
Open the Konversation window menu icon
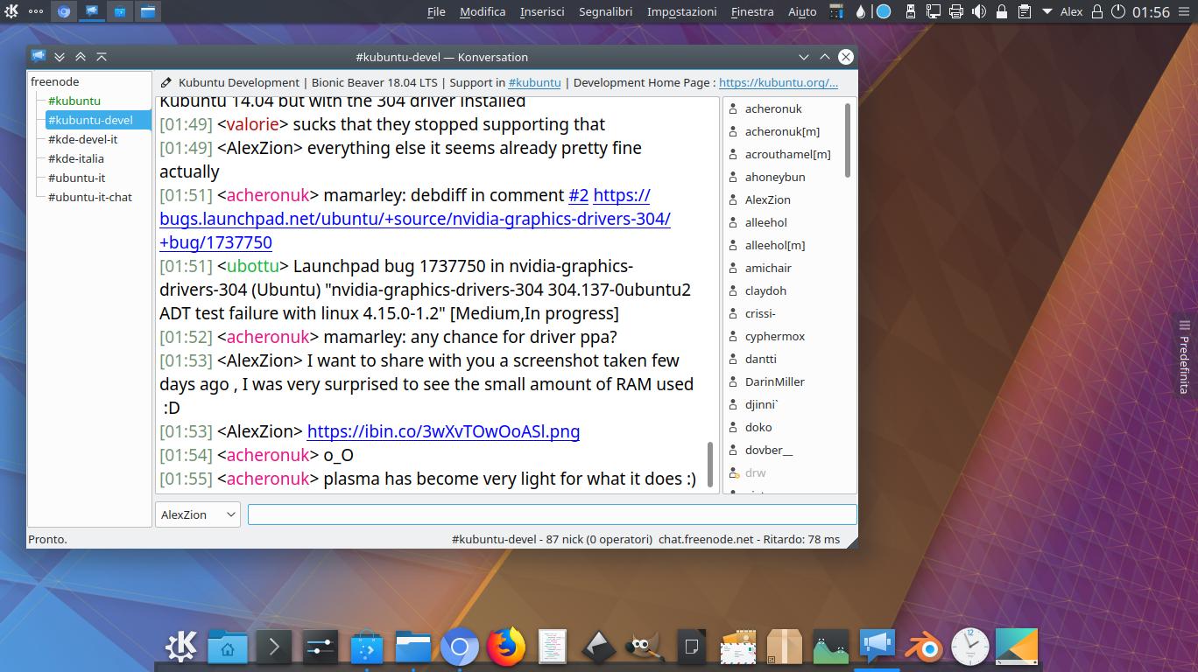click(x=39, y=56)
